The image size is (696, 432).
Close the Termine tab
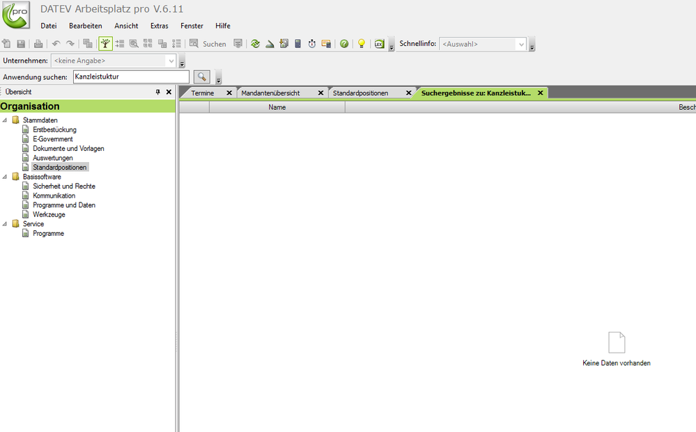click(x=229, y=93)
